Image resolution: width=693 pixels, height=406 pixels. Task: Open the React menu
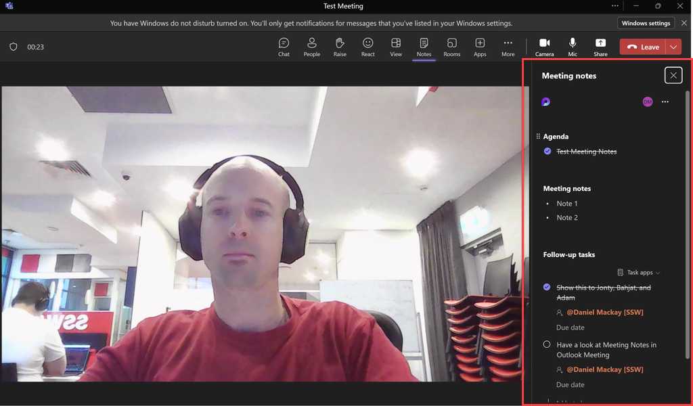(x=367, y=46)
